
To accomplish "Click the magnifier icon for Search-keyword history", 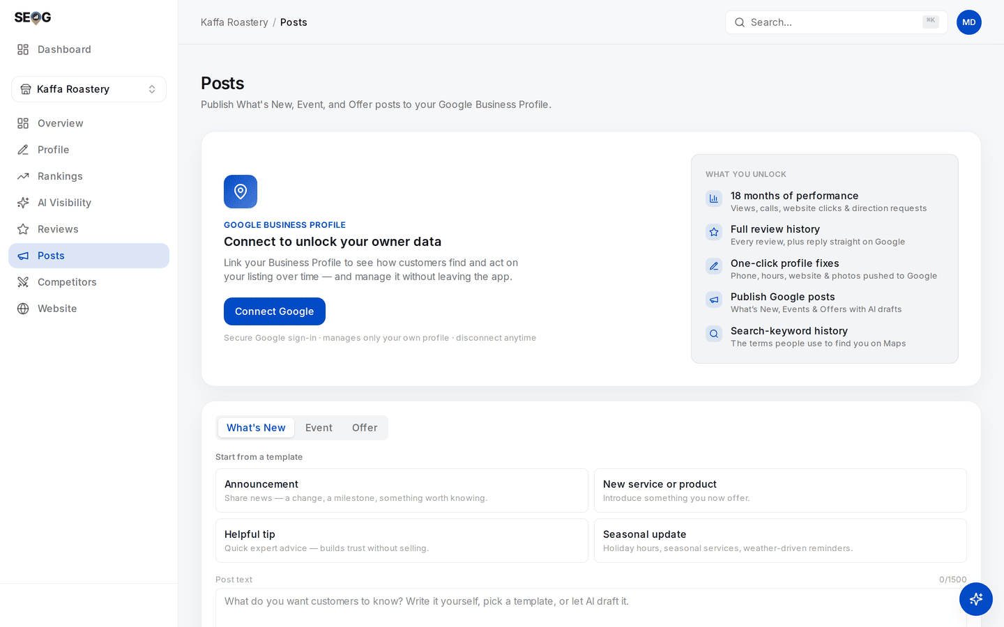I will point(714,334).
